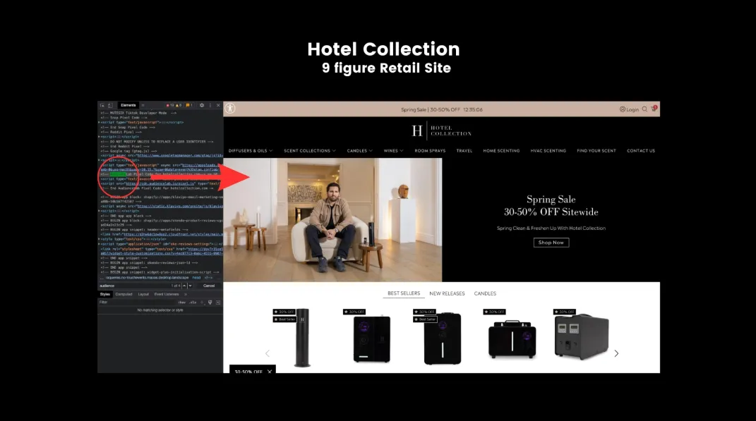
Task: Click the Hotel Collection logo
Action: 442,130
